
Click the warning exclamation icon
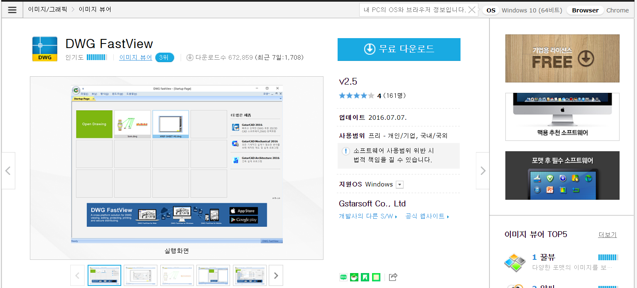point(345,151)
